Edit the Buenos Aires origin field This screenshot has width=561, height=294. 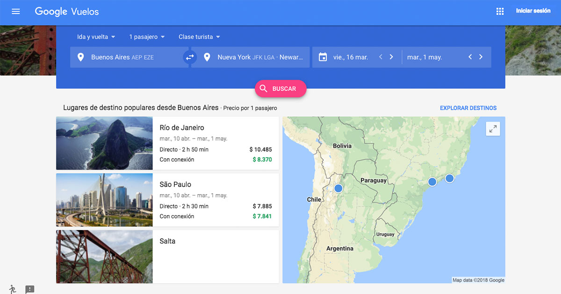pos(129,57)
